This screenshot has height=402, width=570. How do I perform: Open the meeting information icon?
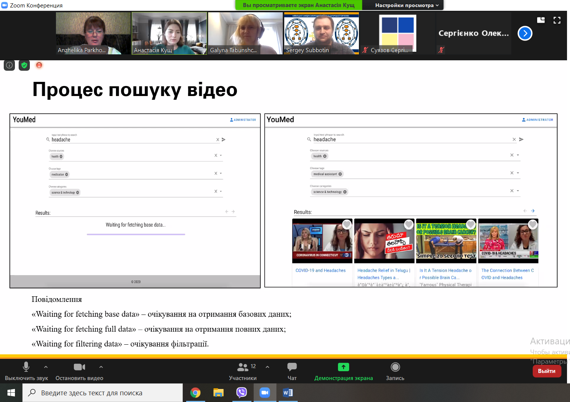tap(9, 66)
